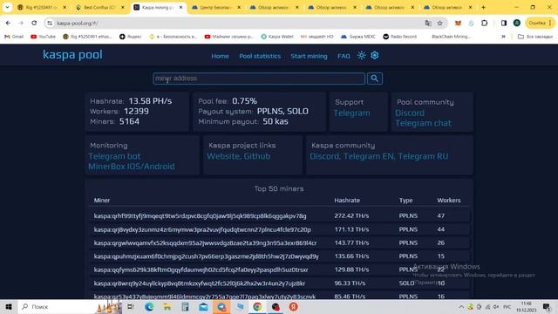
Task: Open Pool statistics in the navigation
Action: coord(260,56)
